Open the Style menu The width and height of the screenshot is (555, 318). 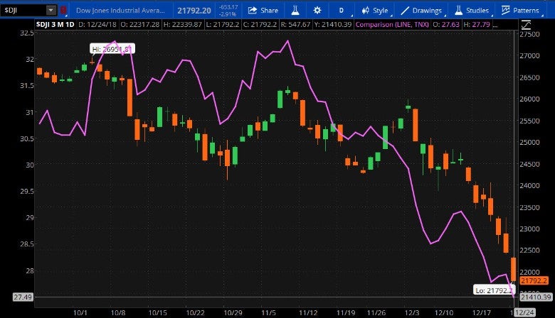[x=375, y=11]
